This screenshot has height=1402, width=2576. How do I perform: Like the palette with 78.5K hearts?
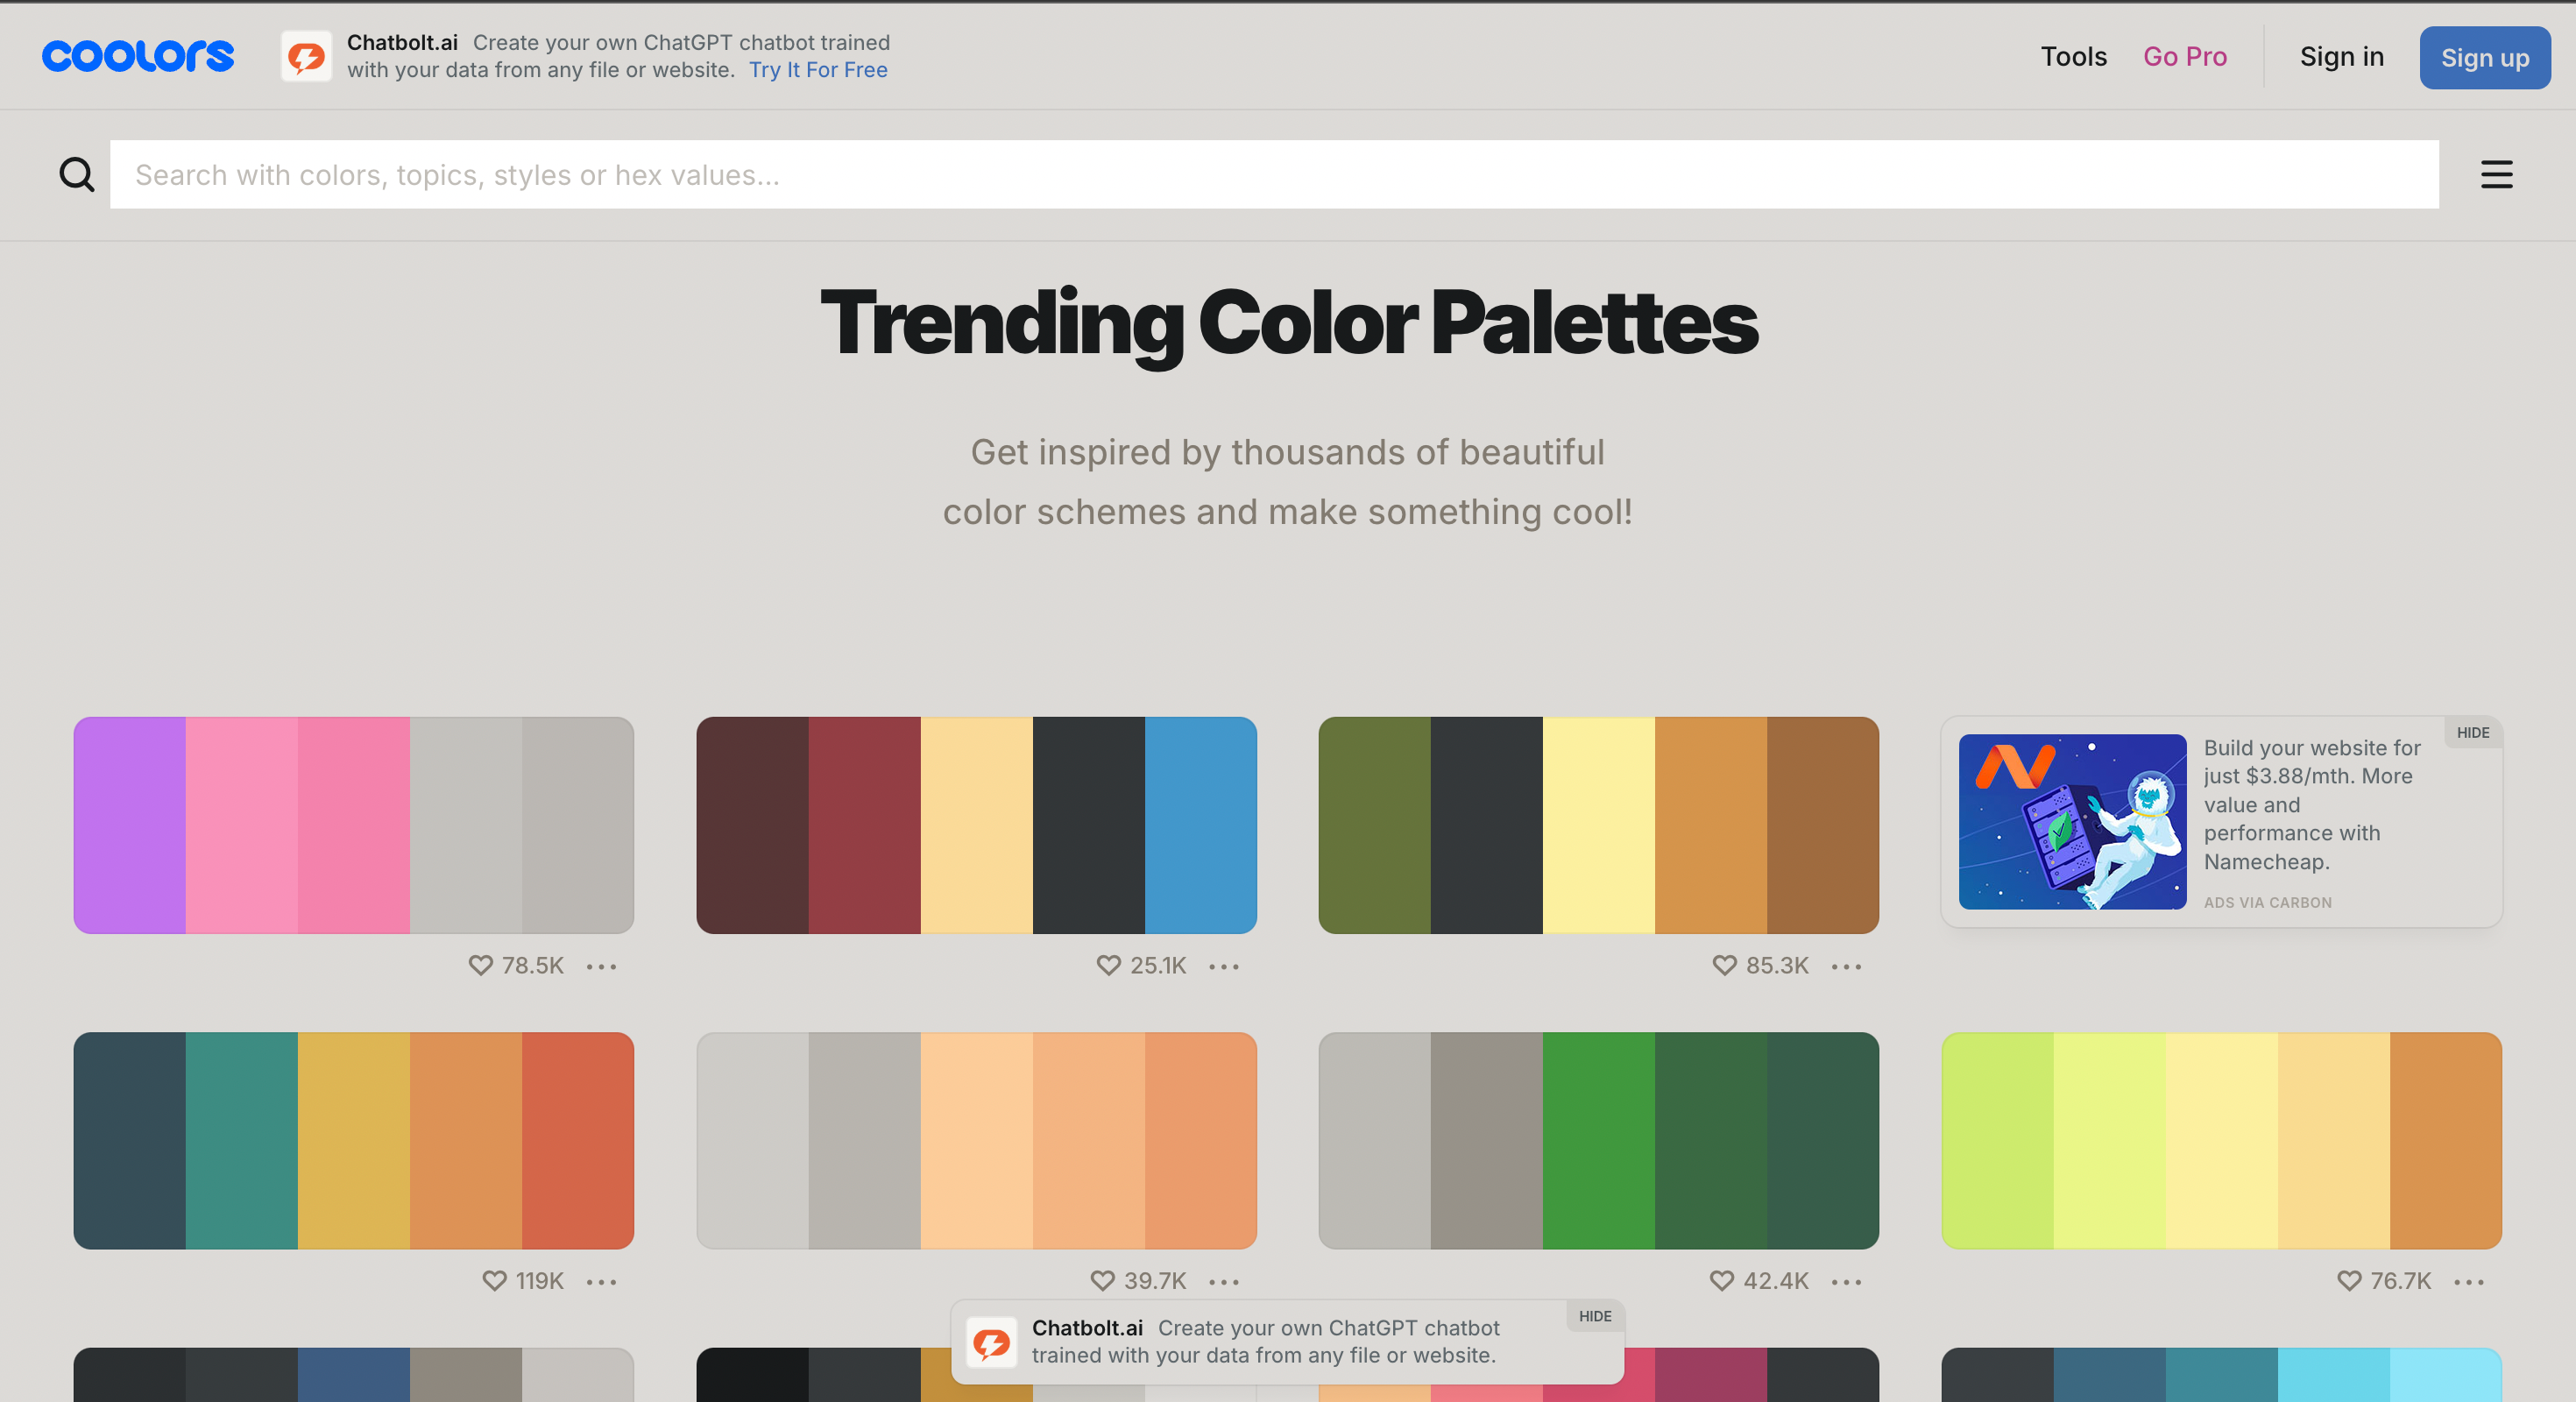[x=481, y=965]
